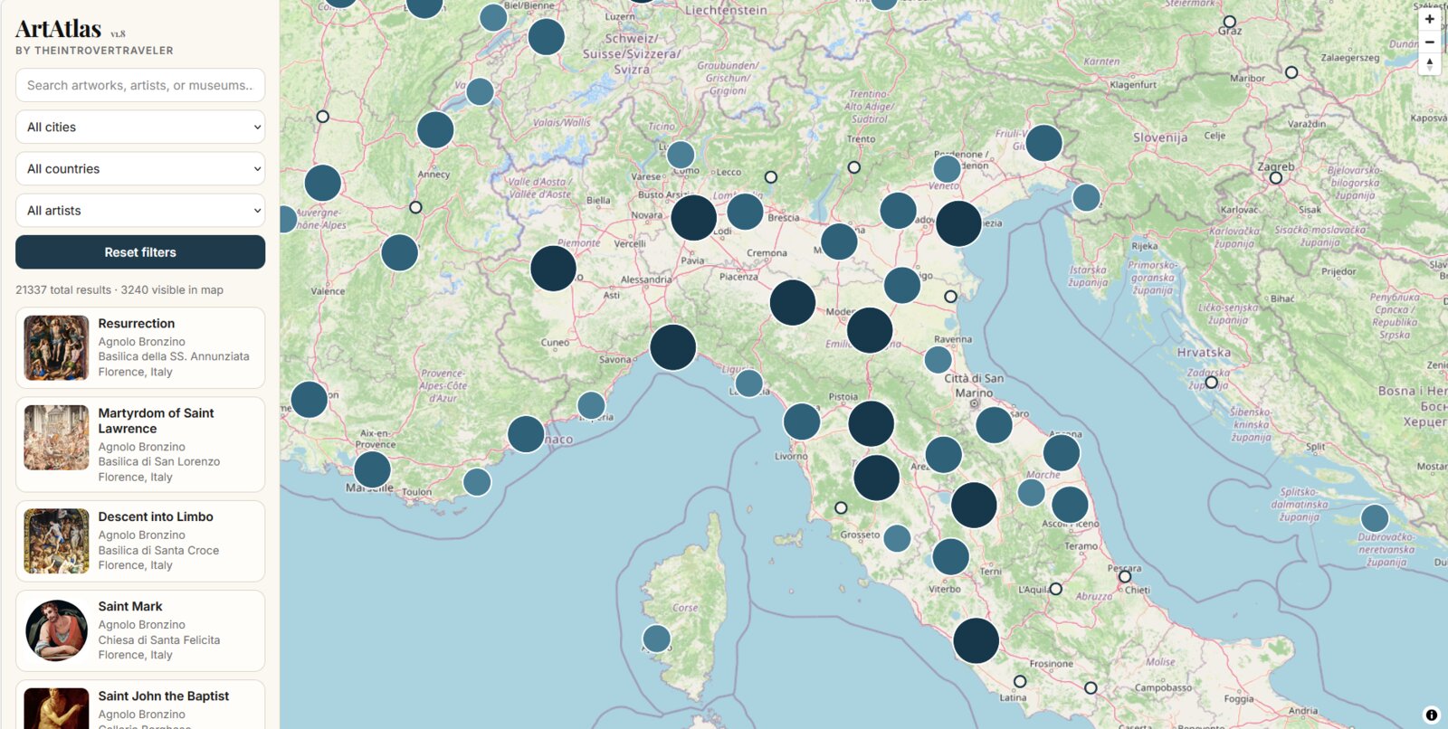Click the cluster marker below Grosseto
Viewport: 1448px width, 729px height.
(897, 538)
